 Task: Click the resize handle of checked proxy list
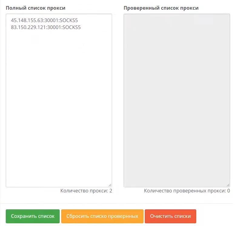[x=228, y=185]
